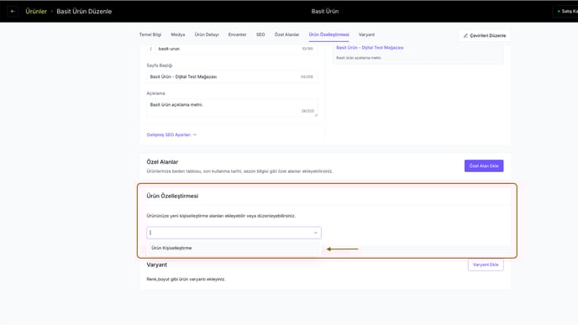Image resolution: width=578 pixels, height=325 pixels.
Task: Click the Özel Alan Ekle button
Action: pos(484,165)
